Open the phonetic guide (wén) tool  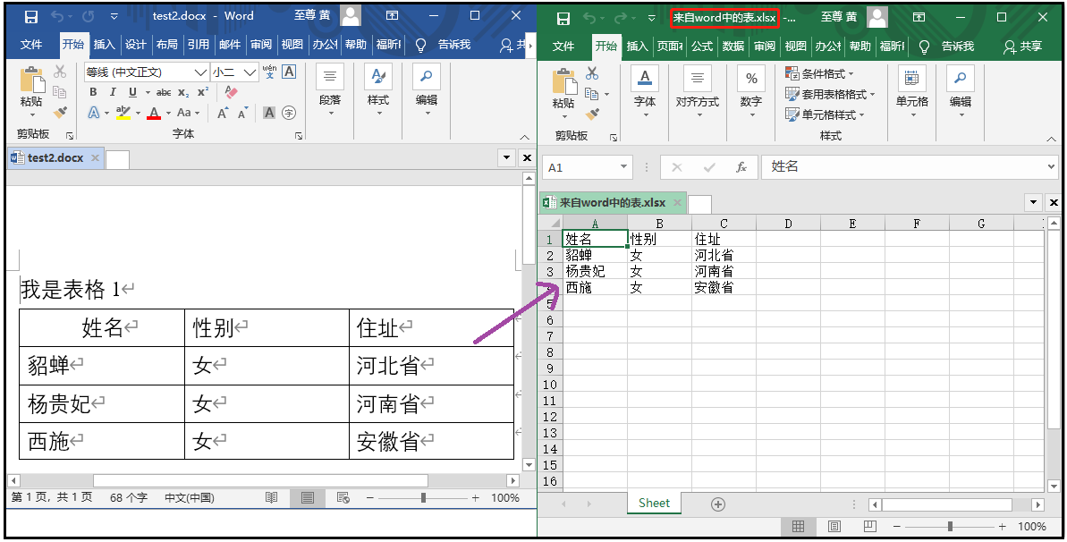269,72
